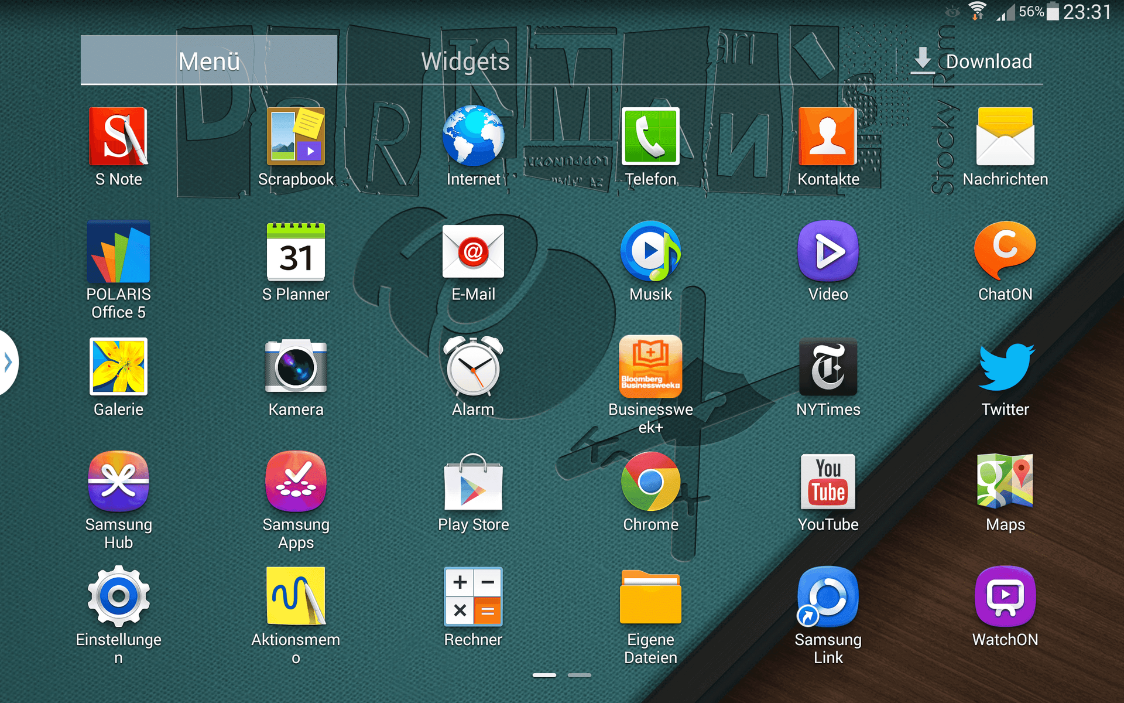
Task: Select the first app page indicator
Action: (x=544, y=675)
